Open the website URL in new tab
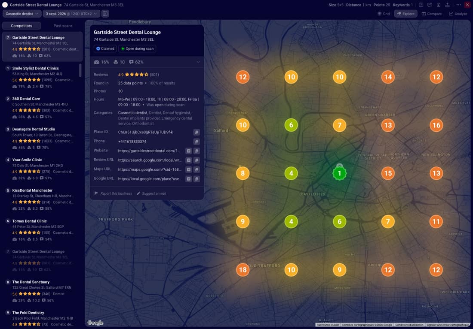This screenshot has width=473, height=329. [188, 151]
